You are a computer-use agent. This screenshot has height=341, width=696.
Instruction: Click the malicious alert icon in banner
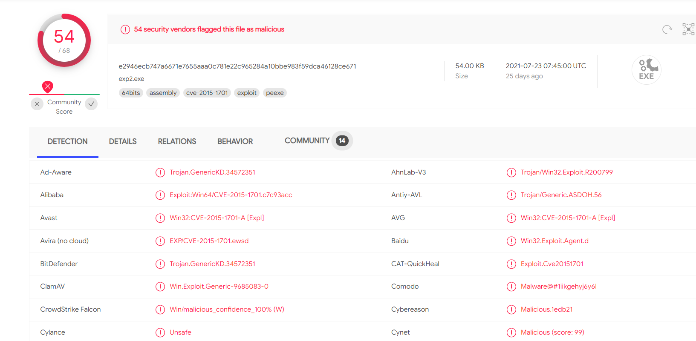pos(125,29)
